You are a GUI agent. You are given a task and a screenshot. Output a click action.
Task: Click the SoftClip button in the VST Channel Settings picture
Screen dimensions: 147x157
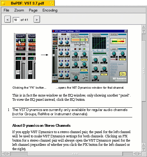click(114, 34)
